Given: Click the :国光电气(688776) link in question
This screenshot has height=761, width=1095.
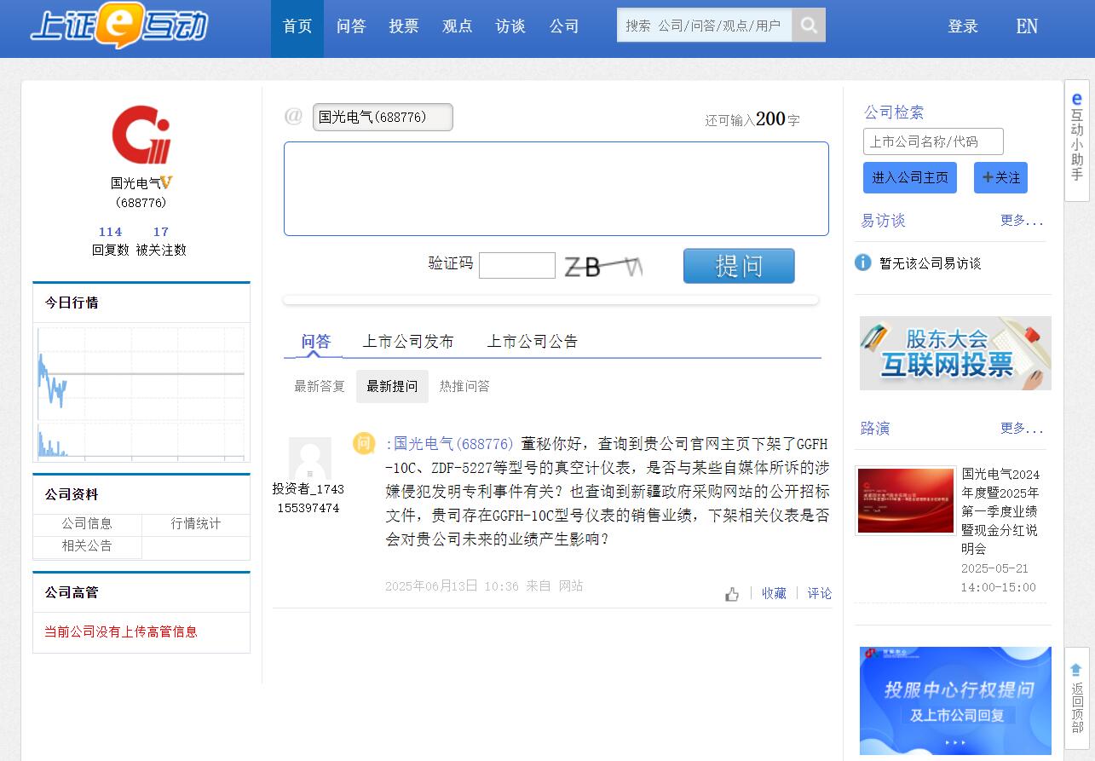Looking at the screenshot, I should click(450, 444).
